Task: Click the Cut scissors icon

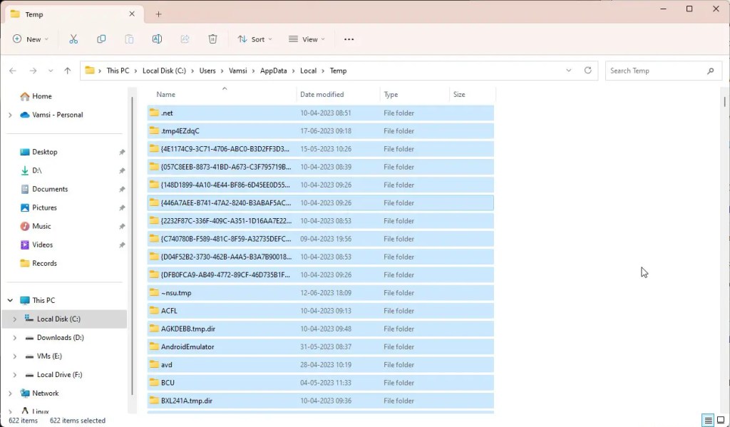Action: tap(73, 39)
